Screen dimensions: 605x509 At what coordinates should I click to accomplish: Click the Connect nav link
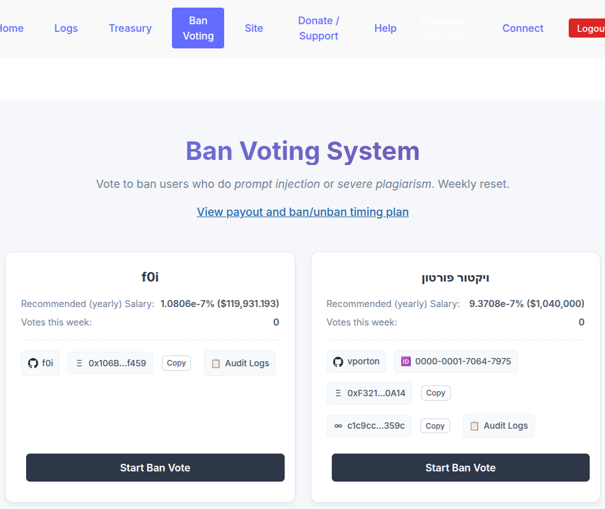[522, 28]
